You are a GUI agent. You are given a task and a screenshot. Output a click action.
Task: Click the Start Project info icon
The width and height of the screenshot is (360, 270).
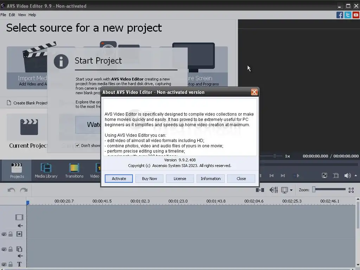coord(61,62)
